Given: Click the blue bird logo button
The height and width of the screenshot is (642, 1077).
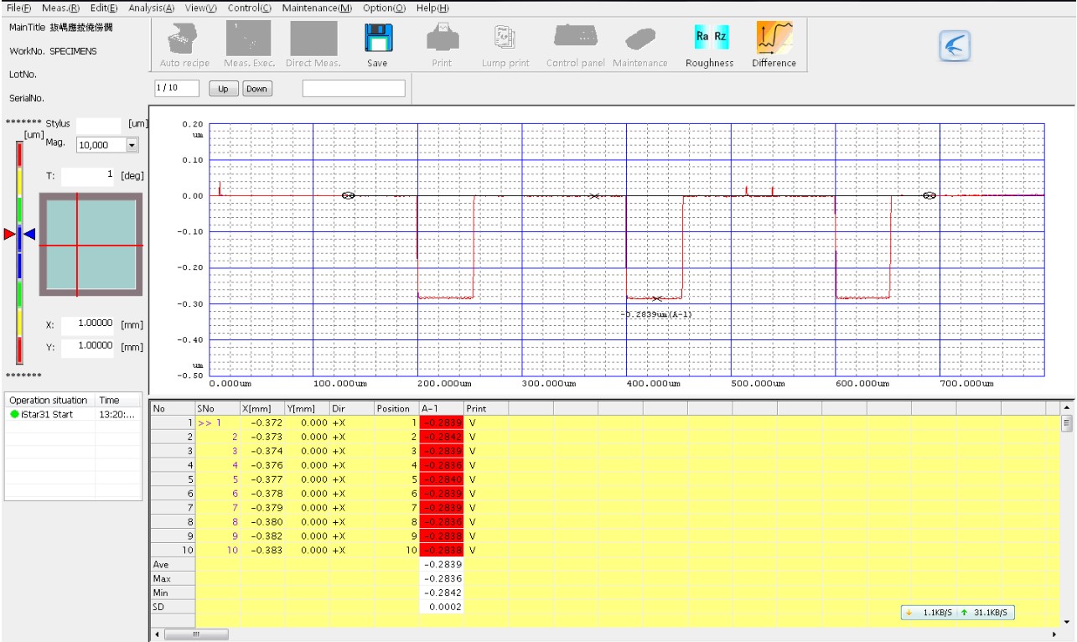Looking at the screenshot, I should [954, 46].
